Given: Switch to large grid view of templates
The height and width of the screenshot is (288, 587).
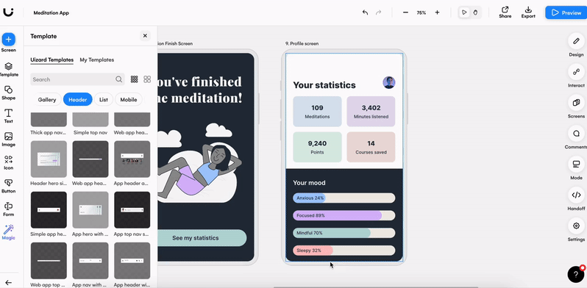Looking at the screenshot, I should (x=147, y=79).
